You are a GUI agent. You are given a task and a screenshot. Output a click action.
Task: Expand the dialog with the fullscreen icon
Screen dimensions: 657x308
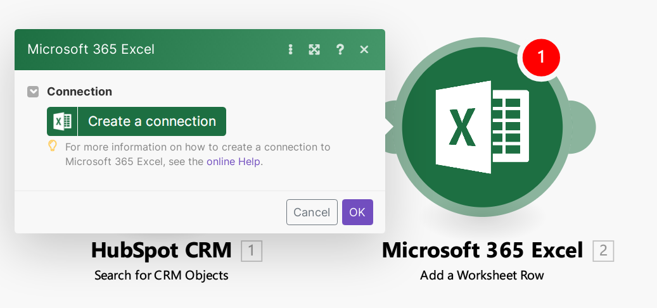pyautogui.click(x=314, y=50)
